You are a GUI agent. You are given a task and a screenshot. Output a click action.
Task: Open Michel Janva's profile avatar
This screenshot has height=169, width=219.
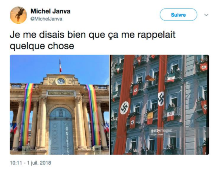pyautogui.click(x=18, y=15)
